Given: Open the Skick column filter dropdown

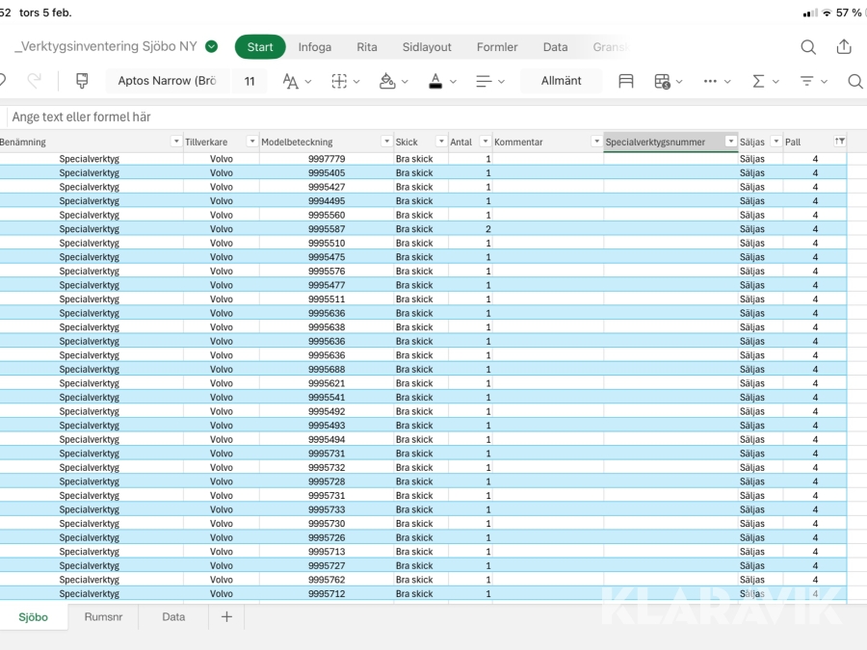Looking at the screenshot, I should pos(441,142).
